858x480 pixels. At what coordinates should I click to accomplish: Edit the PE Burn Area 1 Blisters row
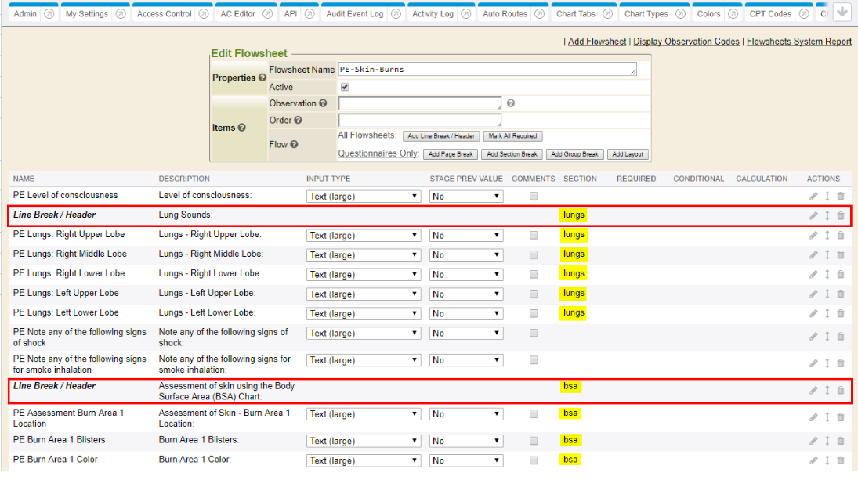pyautogui.click(x=813, y=441)
